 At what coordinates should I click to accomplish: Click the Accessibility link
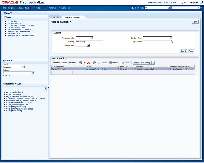click(152, 2)
